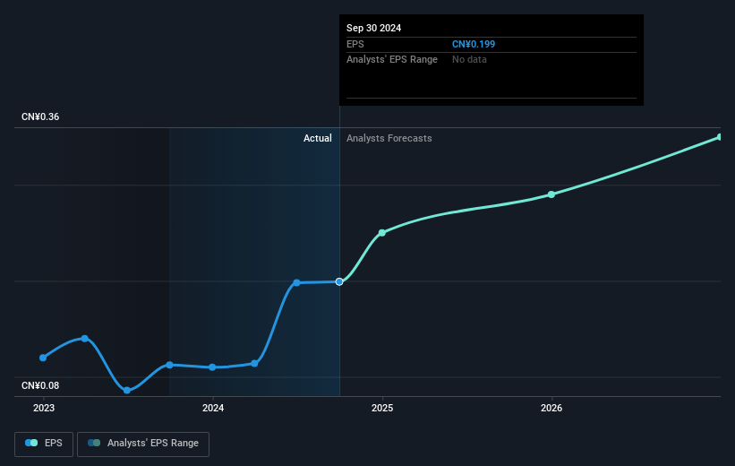Screen dimensions: 735x466
Task: Click the Analysts' EPS Range legend color icon
Action: pos(94,443)
